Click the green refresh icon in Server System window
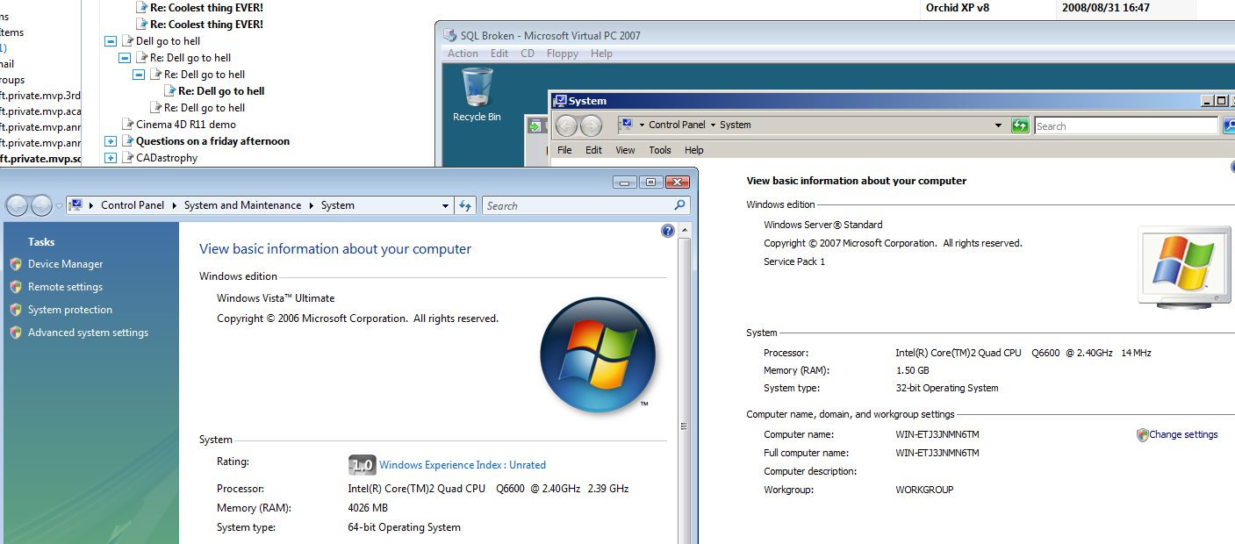Image resolution: width=1235 pixels, height=544 pixels. click(1019, 125)
